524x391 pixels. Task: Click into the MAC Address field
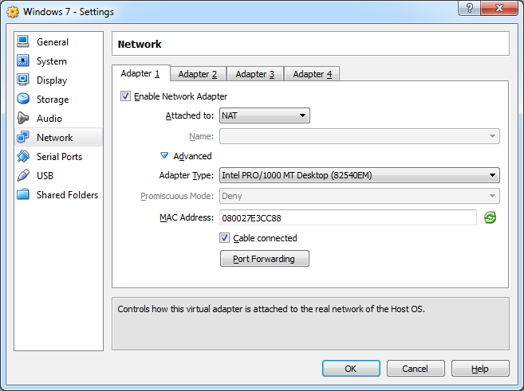pos(347,217)
